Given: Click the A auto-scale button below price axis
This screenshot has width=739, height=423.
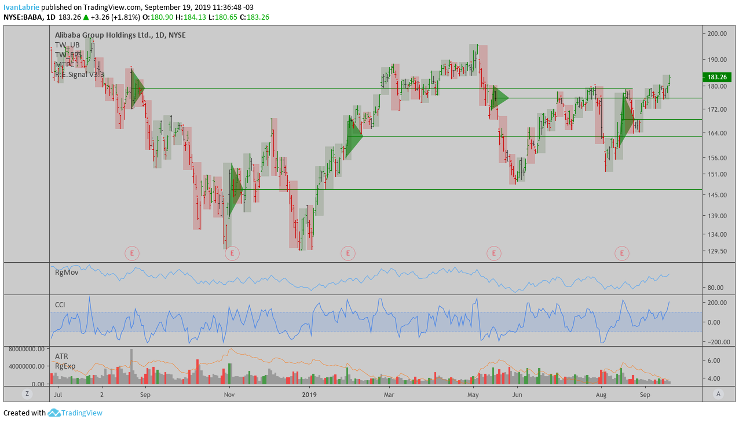Looking at the screenshot, I should [718, 394].
